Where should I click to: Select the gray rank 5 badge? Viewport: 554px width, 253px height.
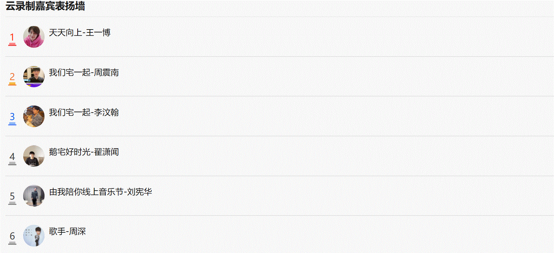coord(12,198)
